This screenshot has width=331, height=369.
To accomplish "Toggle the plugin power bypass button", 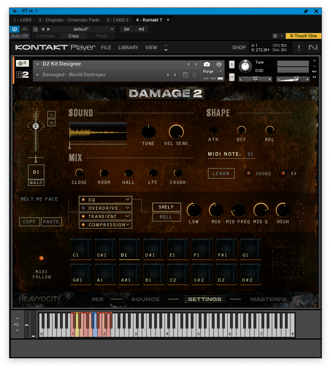I will [14, 29].
